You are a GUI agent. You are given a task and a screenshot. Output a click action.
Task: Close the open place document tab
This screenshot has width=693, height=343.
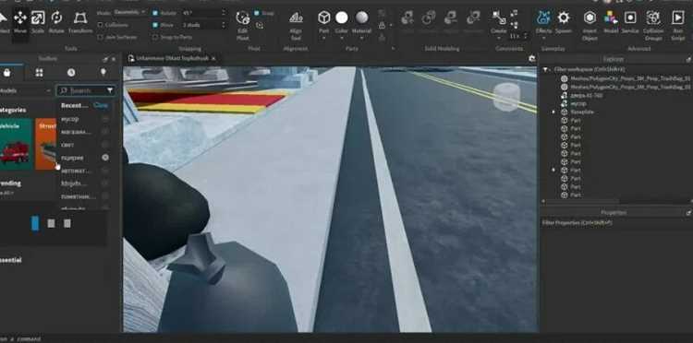(x=213, y=58)
